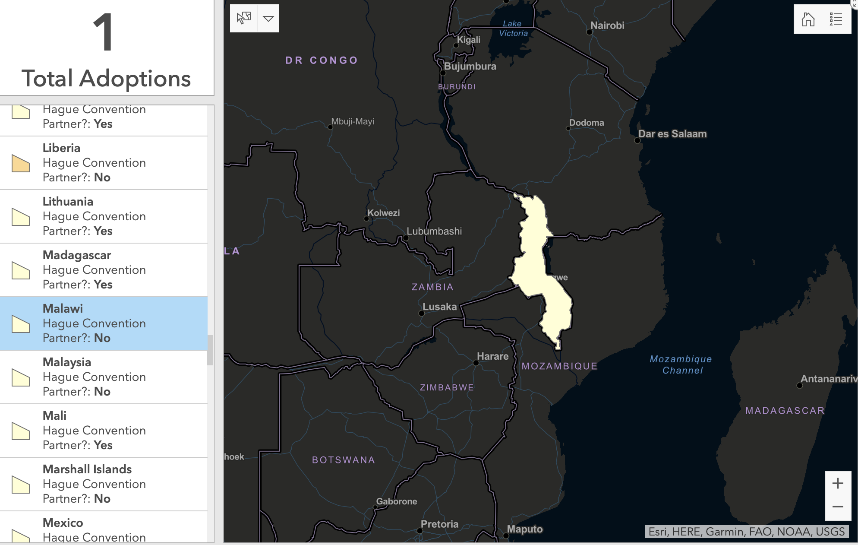Click the DR CONGO country label
The height and width of the screenshot is (545, 858).
(322, 60)
